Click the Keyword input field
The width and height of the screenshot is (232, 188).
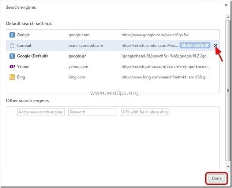pos(92,112)
